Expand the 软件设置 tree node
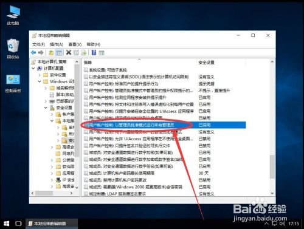 tap(40, 75)
